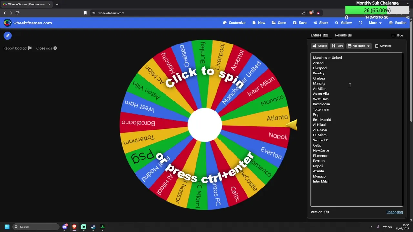The image size is (413, 232).
Task: Click the Monthly Sub Challenge progress bar
Action: click(377, 10)
